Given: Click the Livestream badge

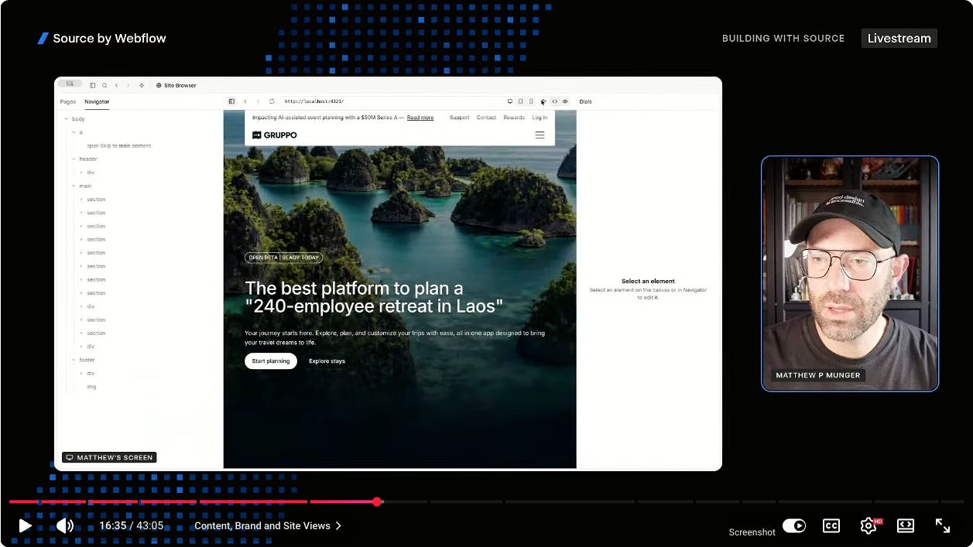Looking at the screenshot, I should [x=899, y=38].
